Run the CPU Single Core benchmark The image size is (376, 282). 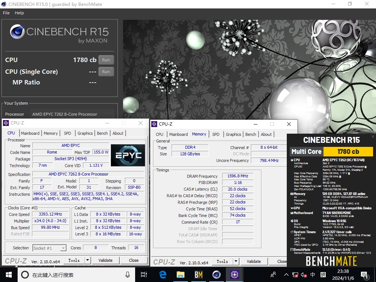106,72
